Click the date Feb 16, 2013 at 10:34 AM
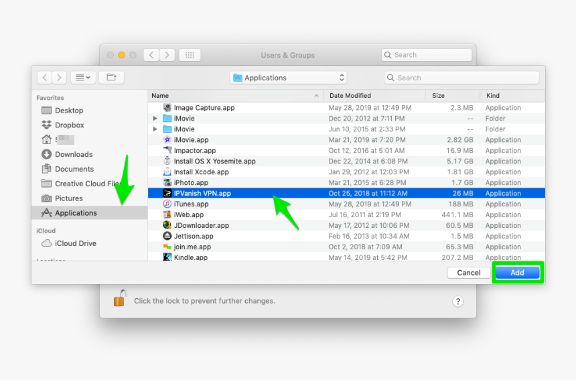Viewport: 576px width, 380px height. pos(369,236)
